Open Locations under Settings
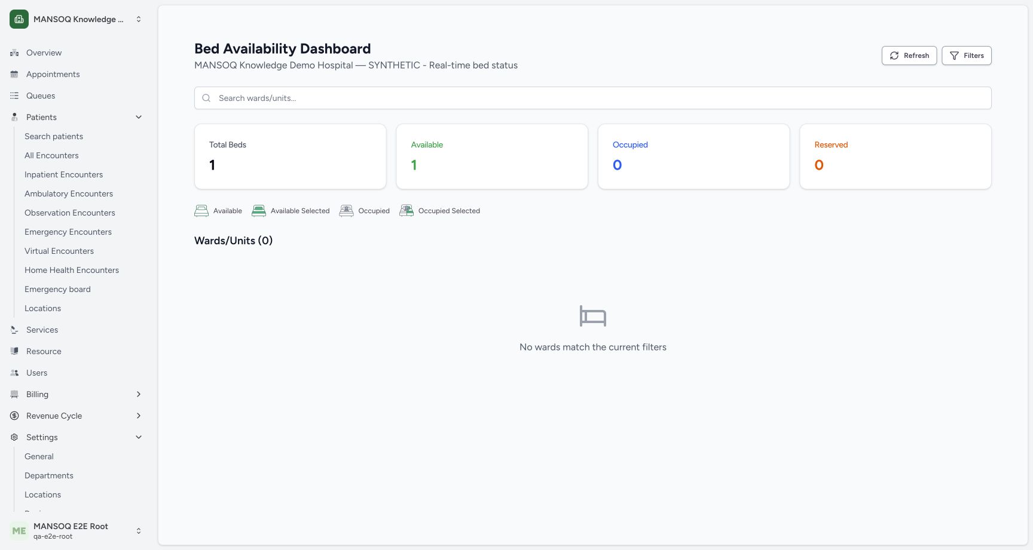1033x550 pixels. click(42, 494)
